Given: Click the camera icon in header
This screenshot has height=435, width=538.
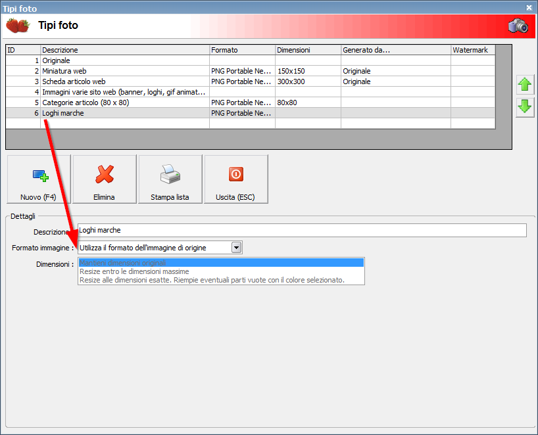Looking at the screenshot, I should pos(518,26).
